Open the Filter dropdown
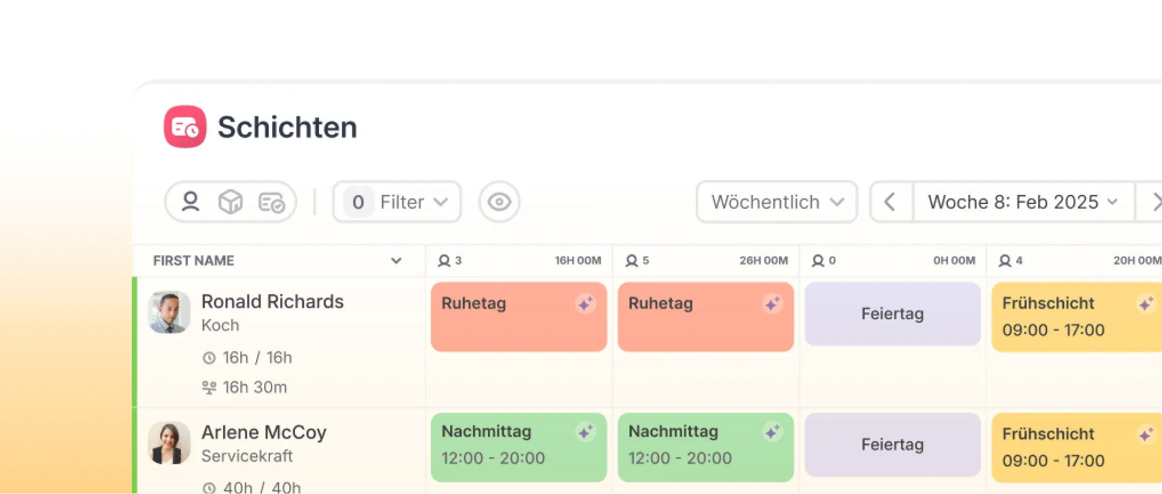This screenshot has width=1162, height=494. coord(397,202)
